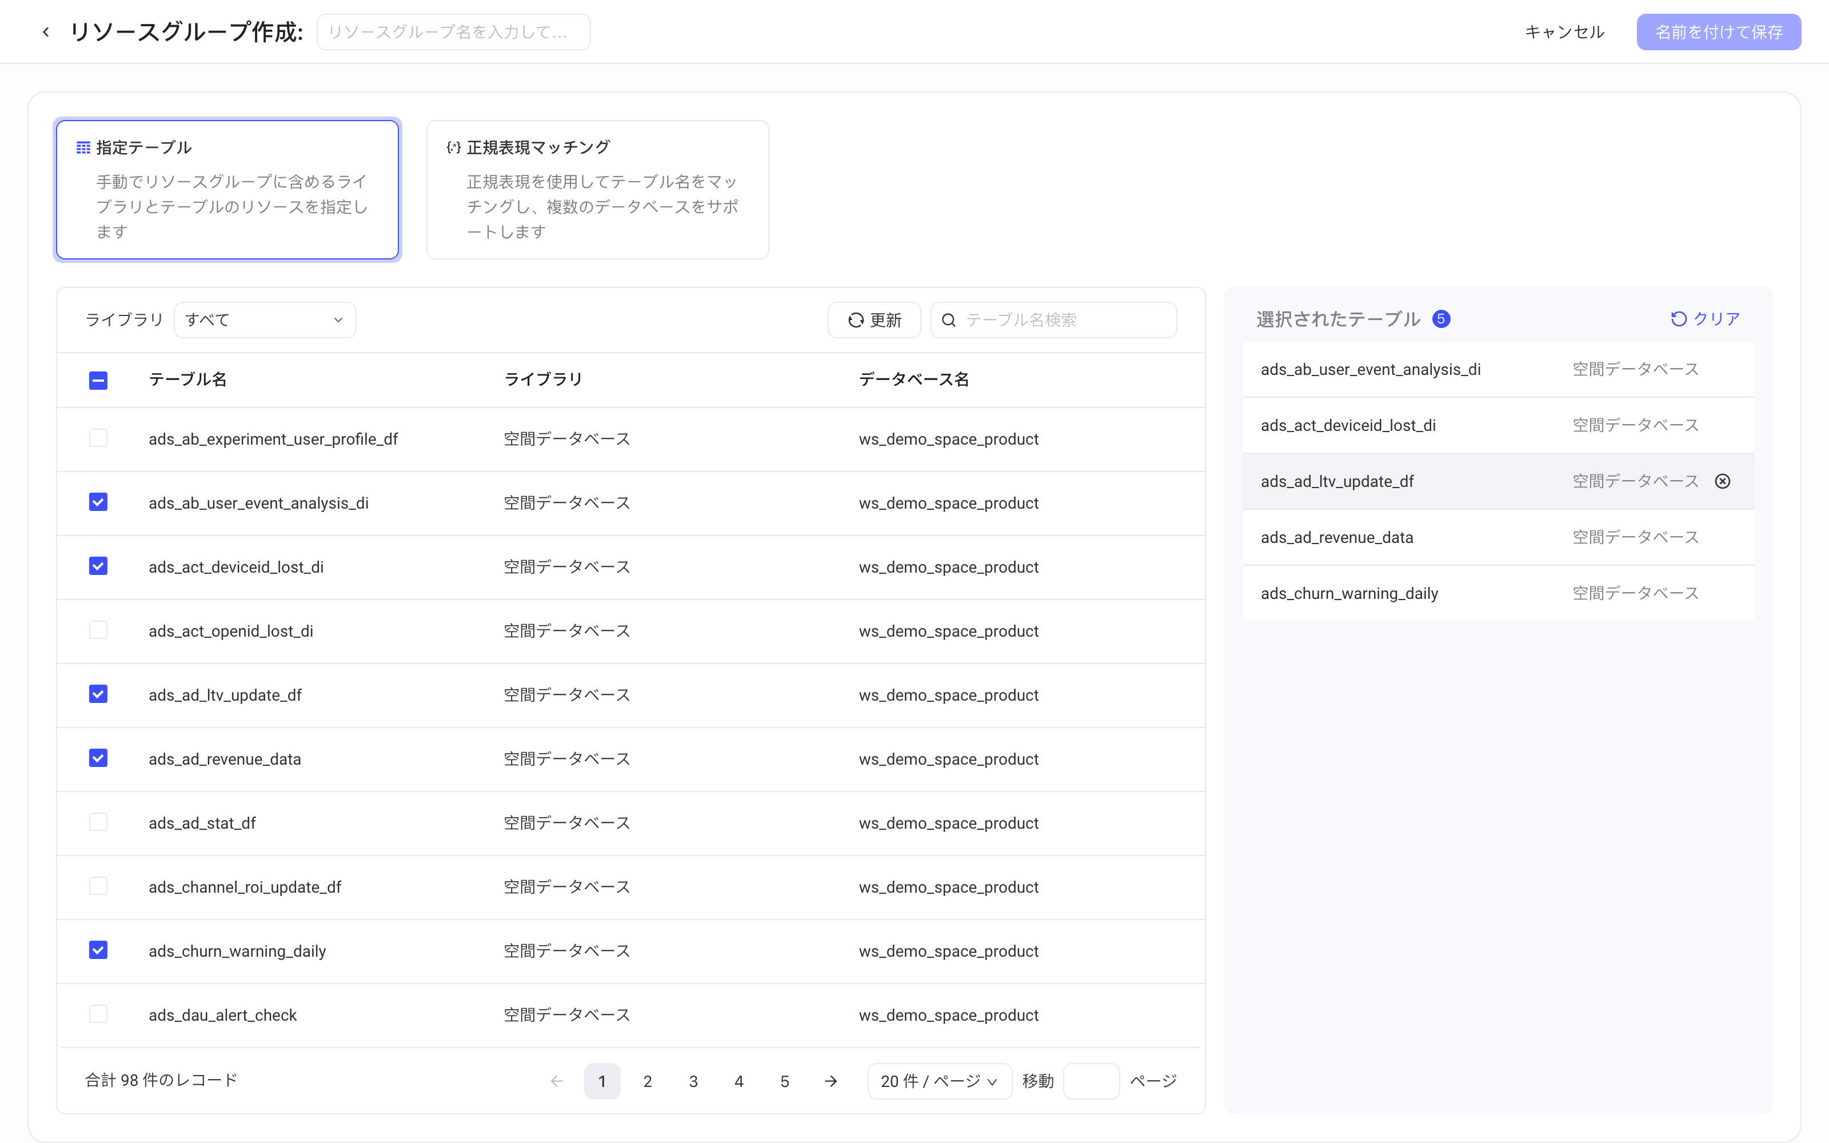Check ads_ab_experiment_user_profile_df checkbox
Image resolution: width=1829 pixels, height=1143 pixels.
click(x=98, y=438)
